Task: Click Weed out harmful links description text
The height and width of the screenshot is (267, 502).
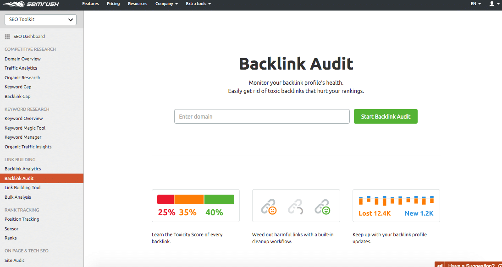Action: [293, 238]
